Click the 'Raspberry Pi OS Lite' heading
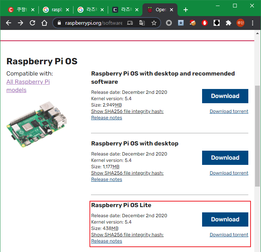This screenshot has width=261, height=252. [x=121, y=205]
